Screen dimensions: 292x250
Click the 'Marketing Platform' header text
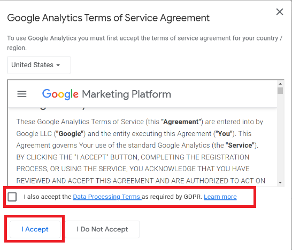[126, 94]
